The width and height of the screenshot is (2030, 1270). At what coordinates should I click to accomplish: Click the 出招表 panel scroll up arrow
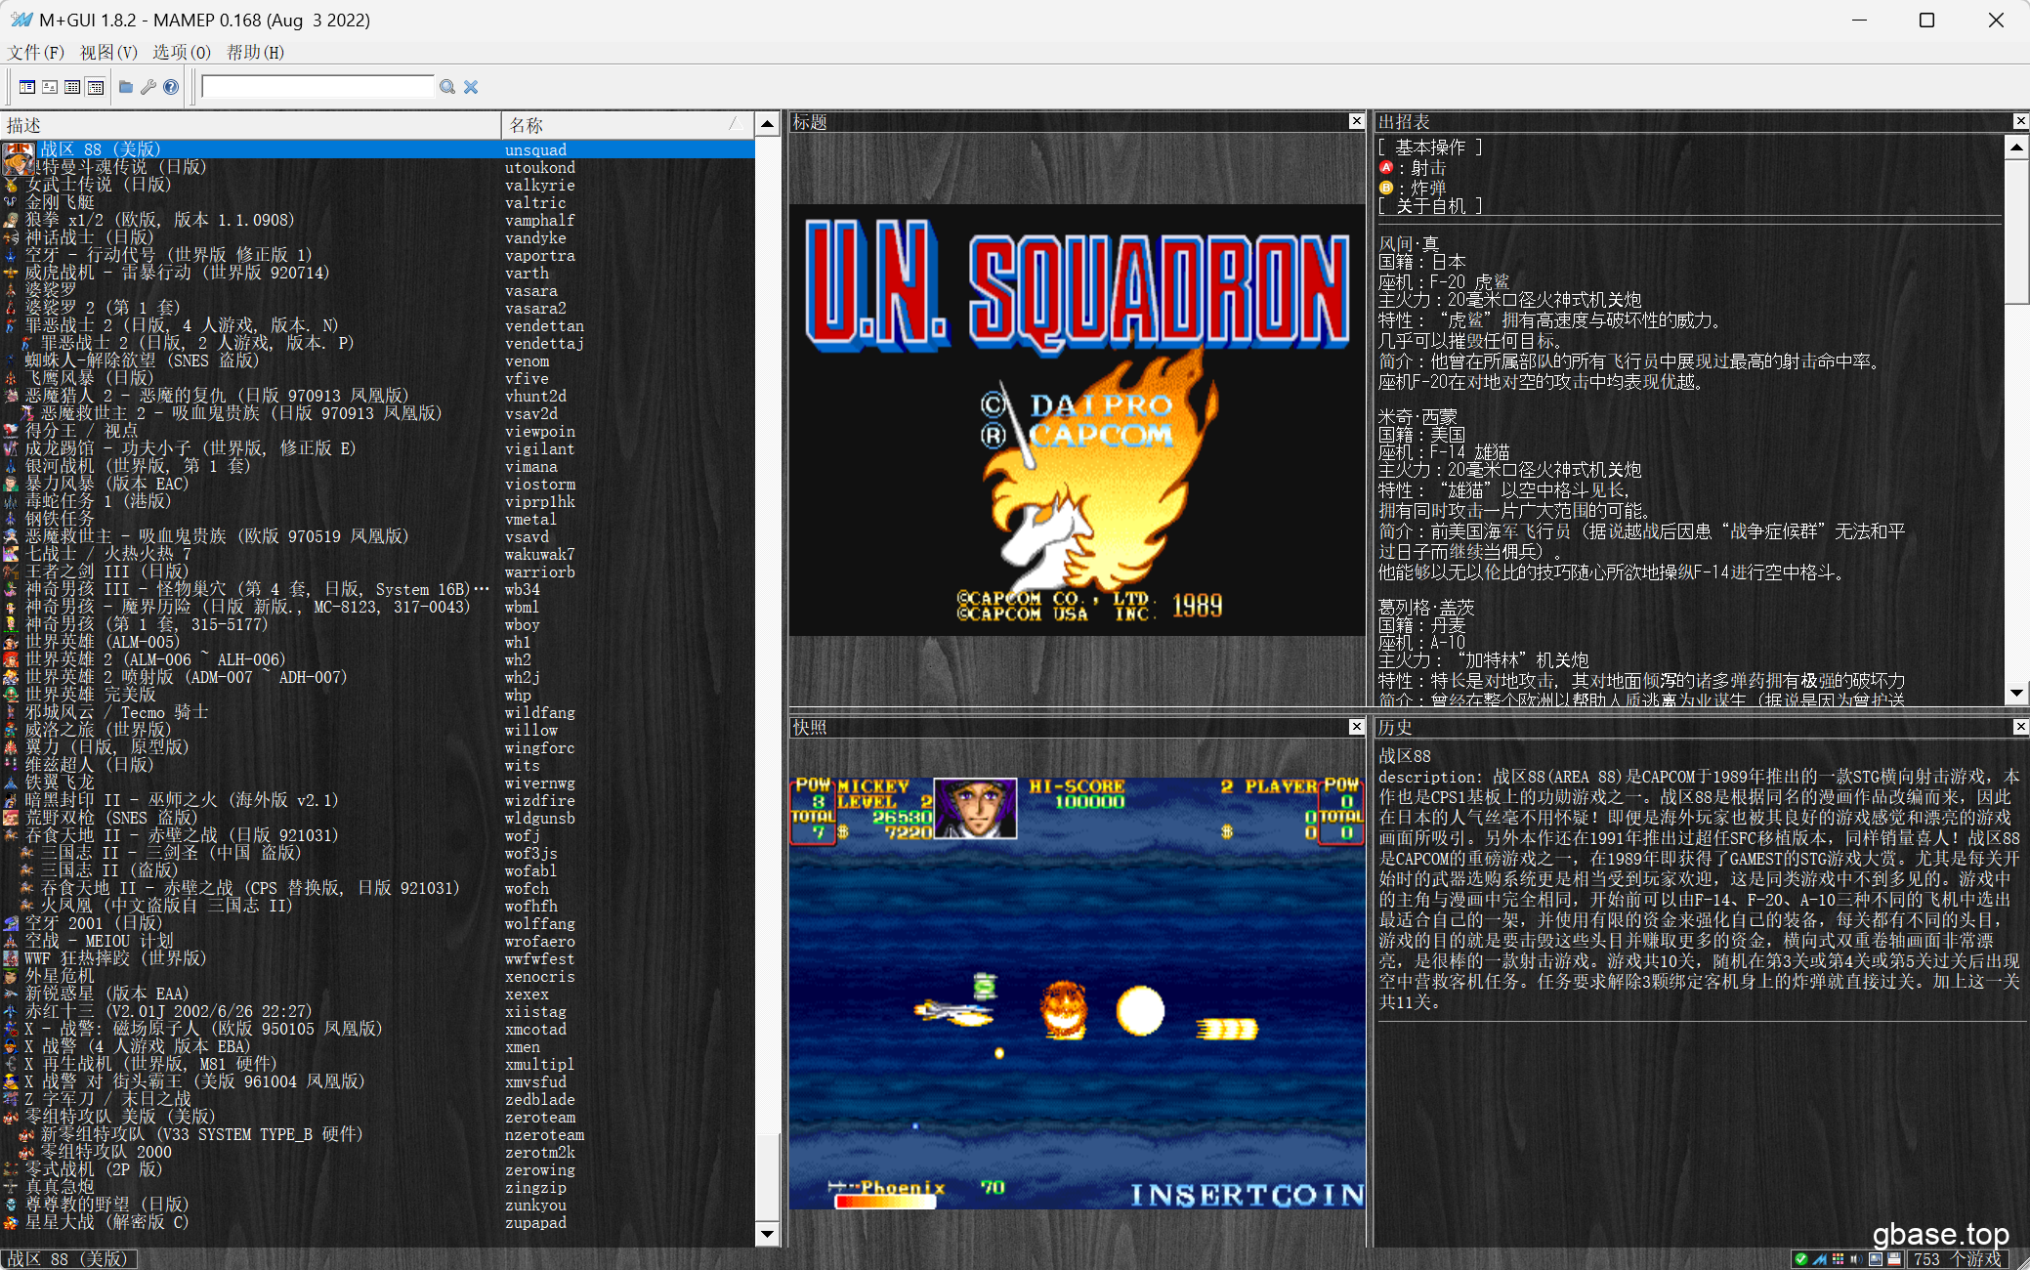(x=2016, y=148)
